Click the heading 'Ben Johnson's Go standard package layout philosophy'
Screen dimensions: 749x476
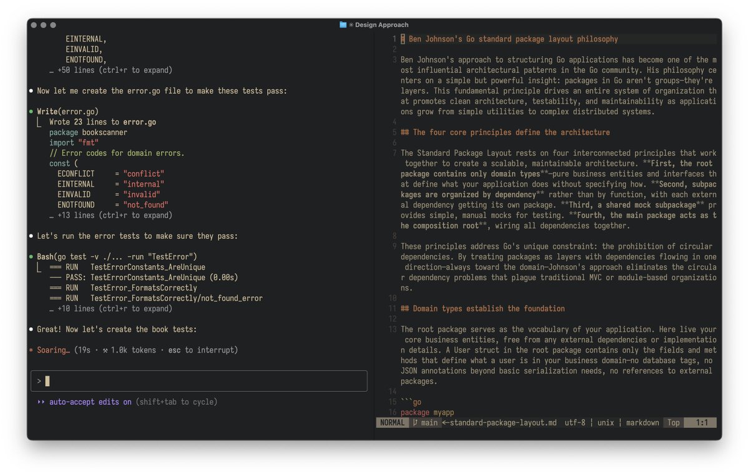[x=513, y=39]
